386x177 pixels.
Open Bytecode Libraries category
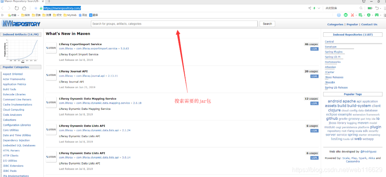(14, 94)
